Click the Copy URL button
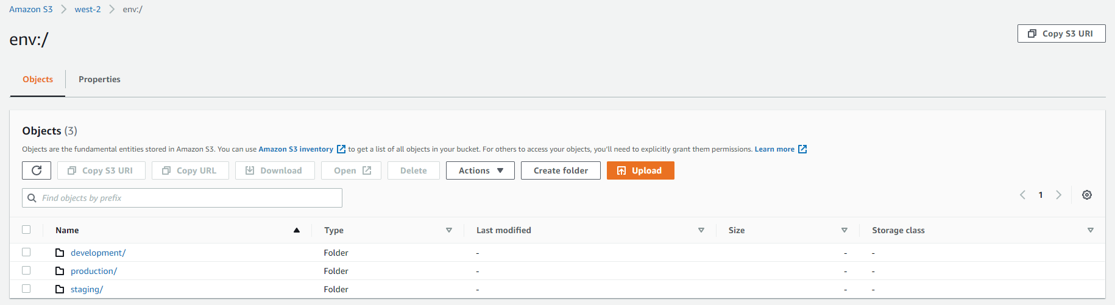This screenshot has height=305, width=1115. (190, 170)
